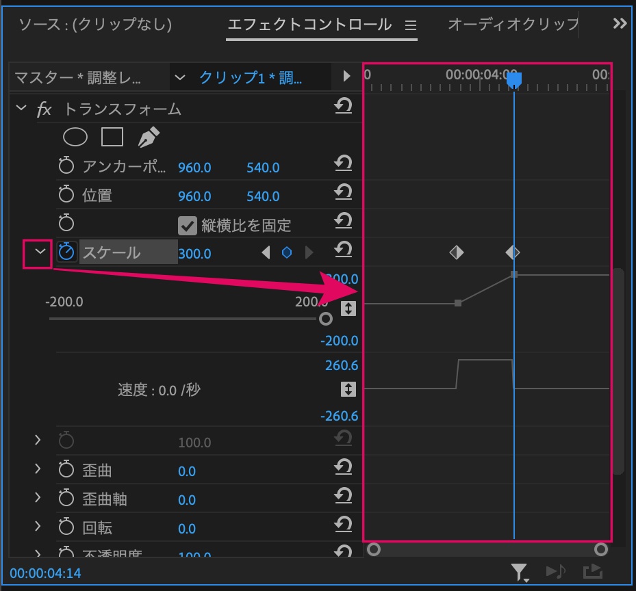Open the エフェクトコントロール panel menu
This screenshot has height=591, width=636.
point(411,25)
